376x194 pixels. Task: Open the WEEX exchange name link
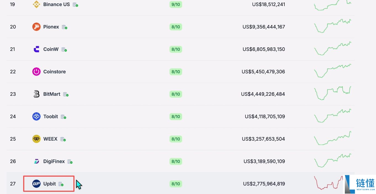click(50, 139)
